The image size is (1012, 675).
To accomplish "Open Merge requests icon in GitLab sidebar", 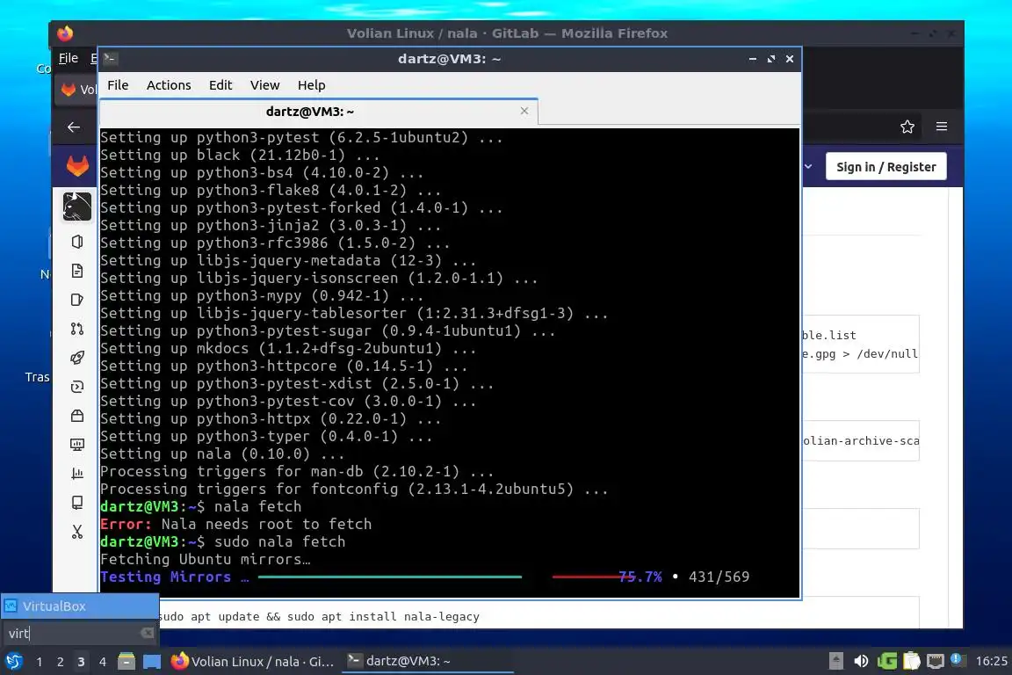I will (76, 329).
